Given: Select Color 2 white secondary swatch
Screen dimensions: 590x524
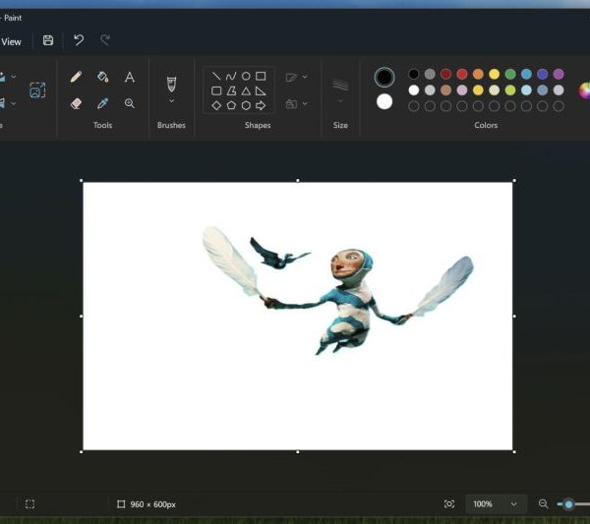Looking at the screenshot, I should [384, 101].
